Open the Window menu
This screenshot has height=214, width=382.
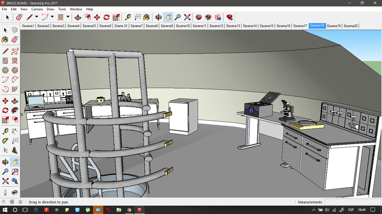pyautogui.click(x=75, y=9)
